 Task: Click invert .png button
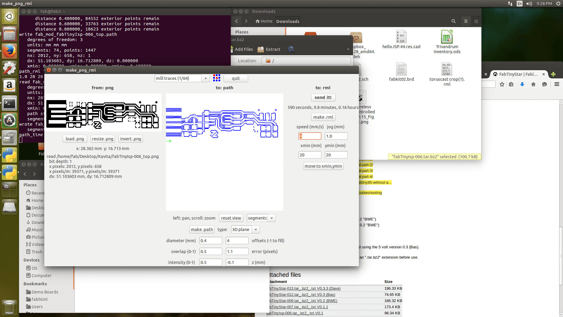[x=130, y=139]
